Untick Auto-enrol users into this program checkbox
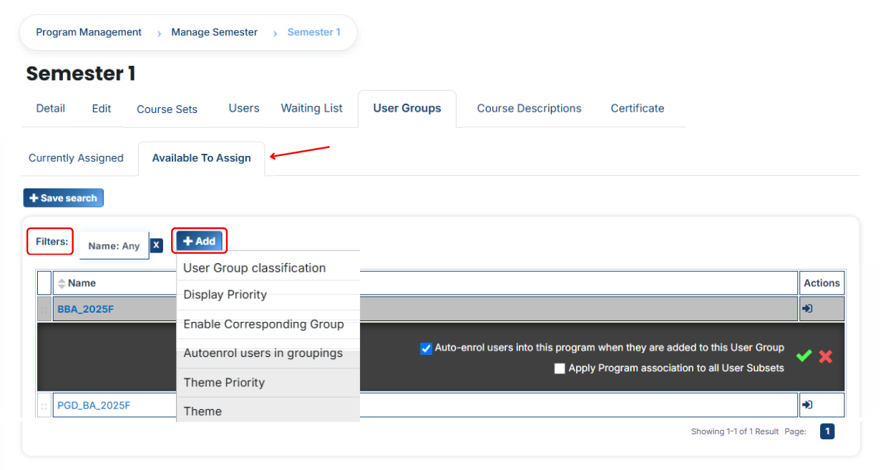 pyautogui.click(x=426, y=349)
